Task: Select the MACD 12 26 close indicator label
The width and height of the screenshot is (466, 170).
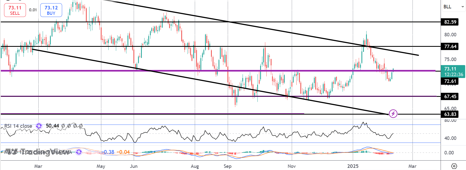Action: (x=38, y=152)
